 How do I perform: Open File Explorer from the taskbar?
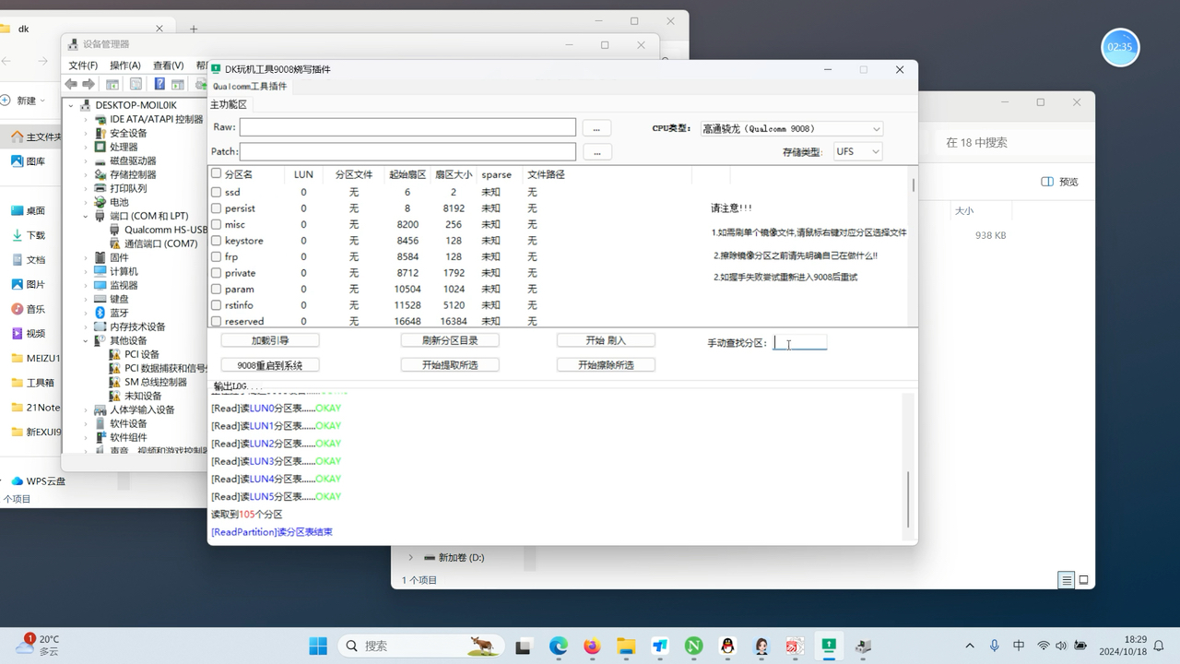click(626, 646)
